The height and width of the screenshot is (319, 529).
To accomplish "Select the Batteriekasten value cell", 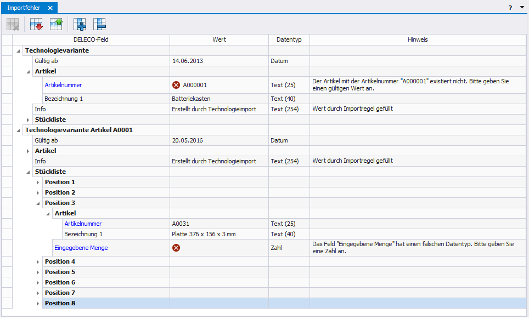I will (218, 99).
